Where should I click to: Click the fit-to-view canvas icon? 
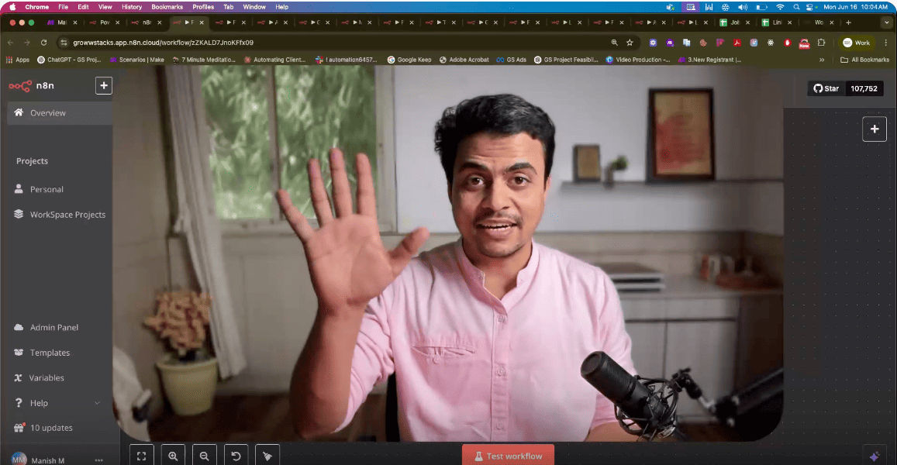[142, 456]
